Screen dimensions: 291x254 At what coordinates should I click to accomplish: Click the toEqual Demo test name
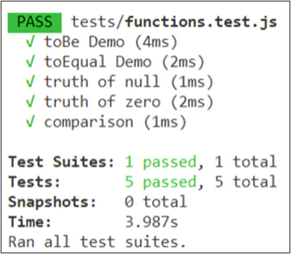click(x=98, y=62)
